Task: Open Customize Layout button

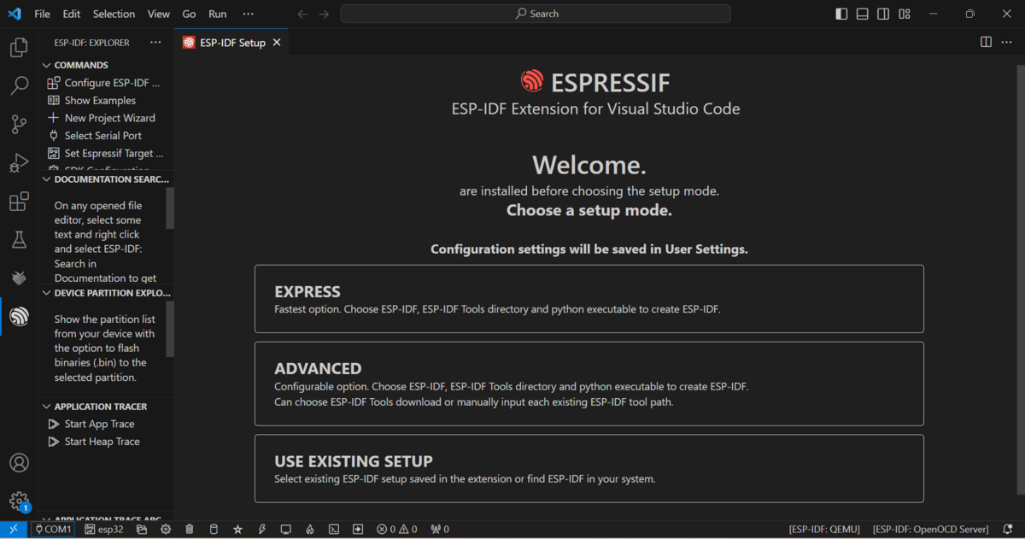Action: (x=905, y=14)
